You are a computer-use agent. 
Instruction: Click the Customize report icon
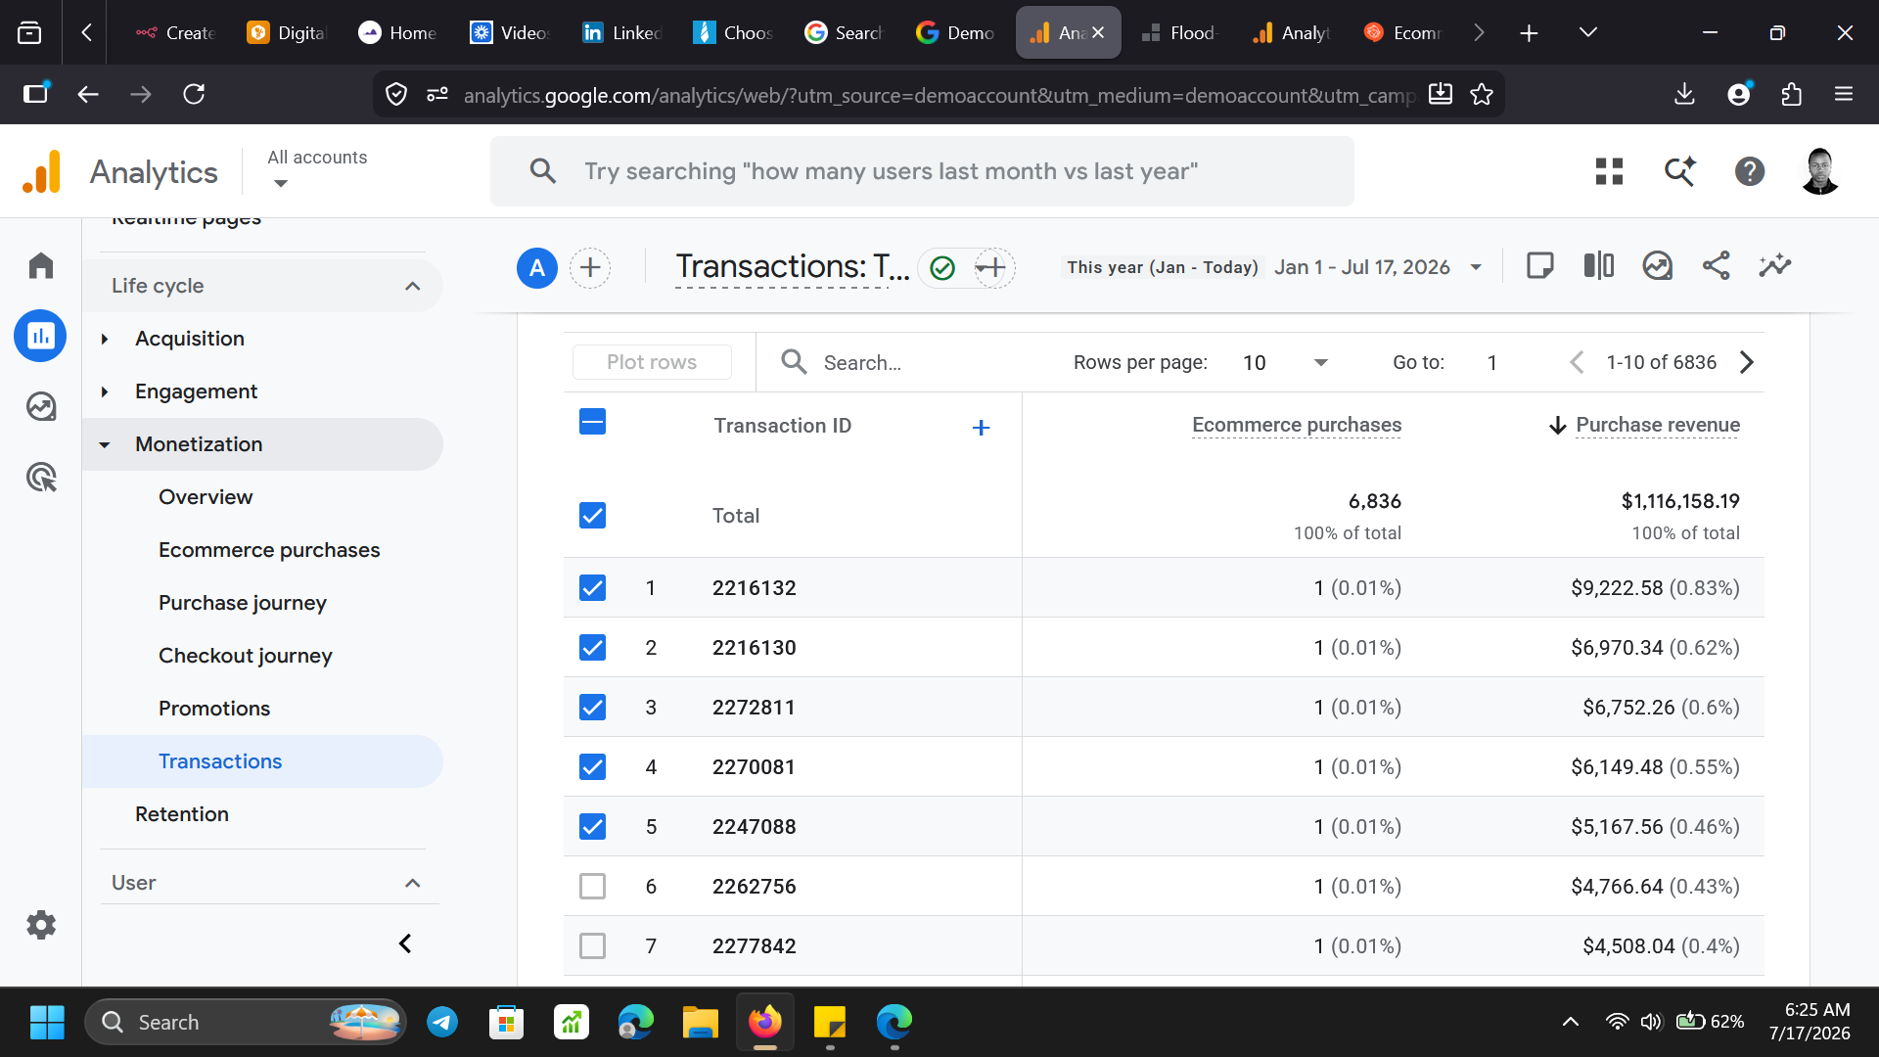click(1539, 266)
